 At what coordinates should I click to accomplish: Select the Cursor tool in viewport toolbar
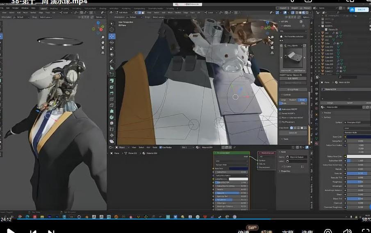[112, 30]
